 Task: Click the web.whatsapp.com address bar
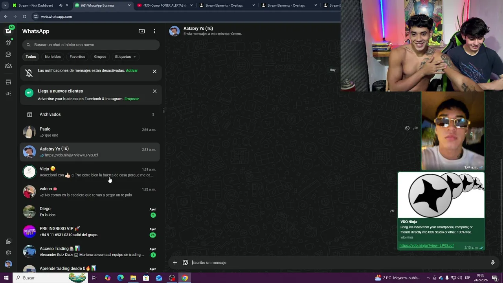(x=189, y=17)
